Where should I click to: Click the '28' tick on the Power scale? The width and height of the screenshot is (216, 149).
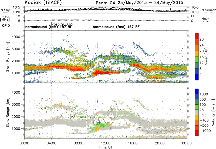pyautogui.click(x=201, y=39)
